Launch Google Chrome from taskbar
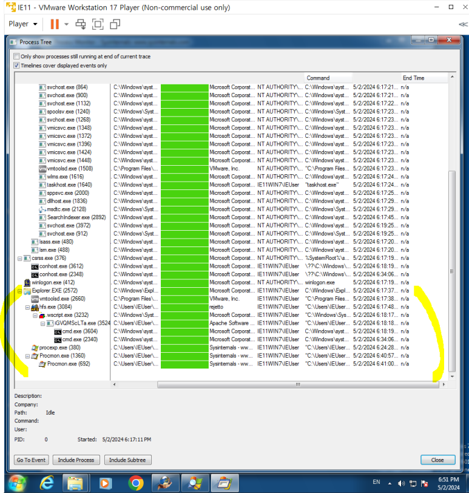 pyautogui.click(x=136, y=483)
